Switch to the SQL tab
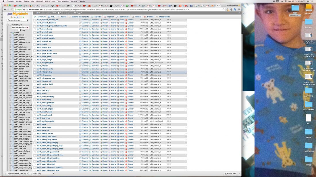Image resolution: width=316 pixels, height=177 pixels. point(51,17)
